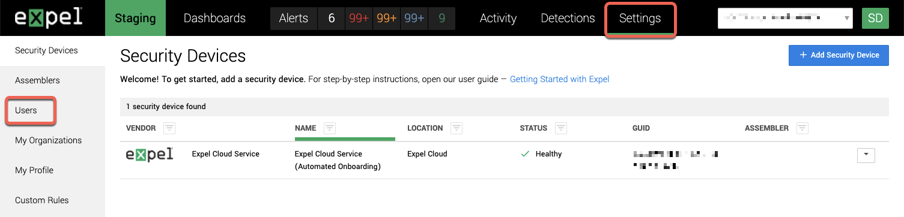
Task: Select the red 99+ alerts badge
Action: [x=359, y=18]
